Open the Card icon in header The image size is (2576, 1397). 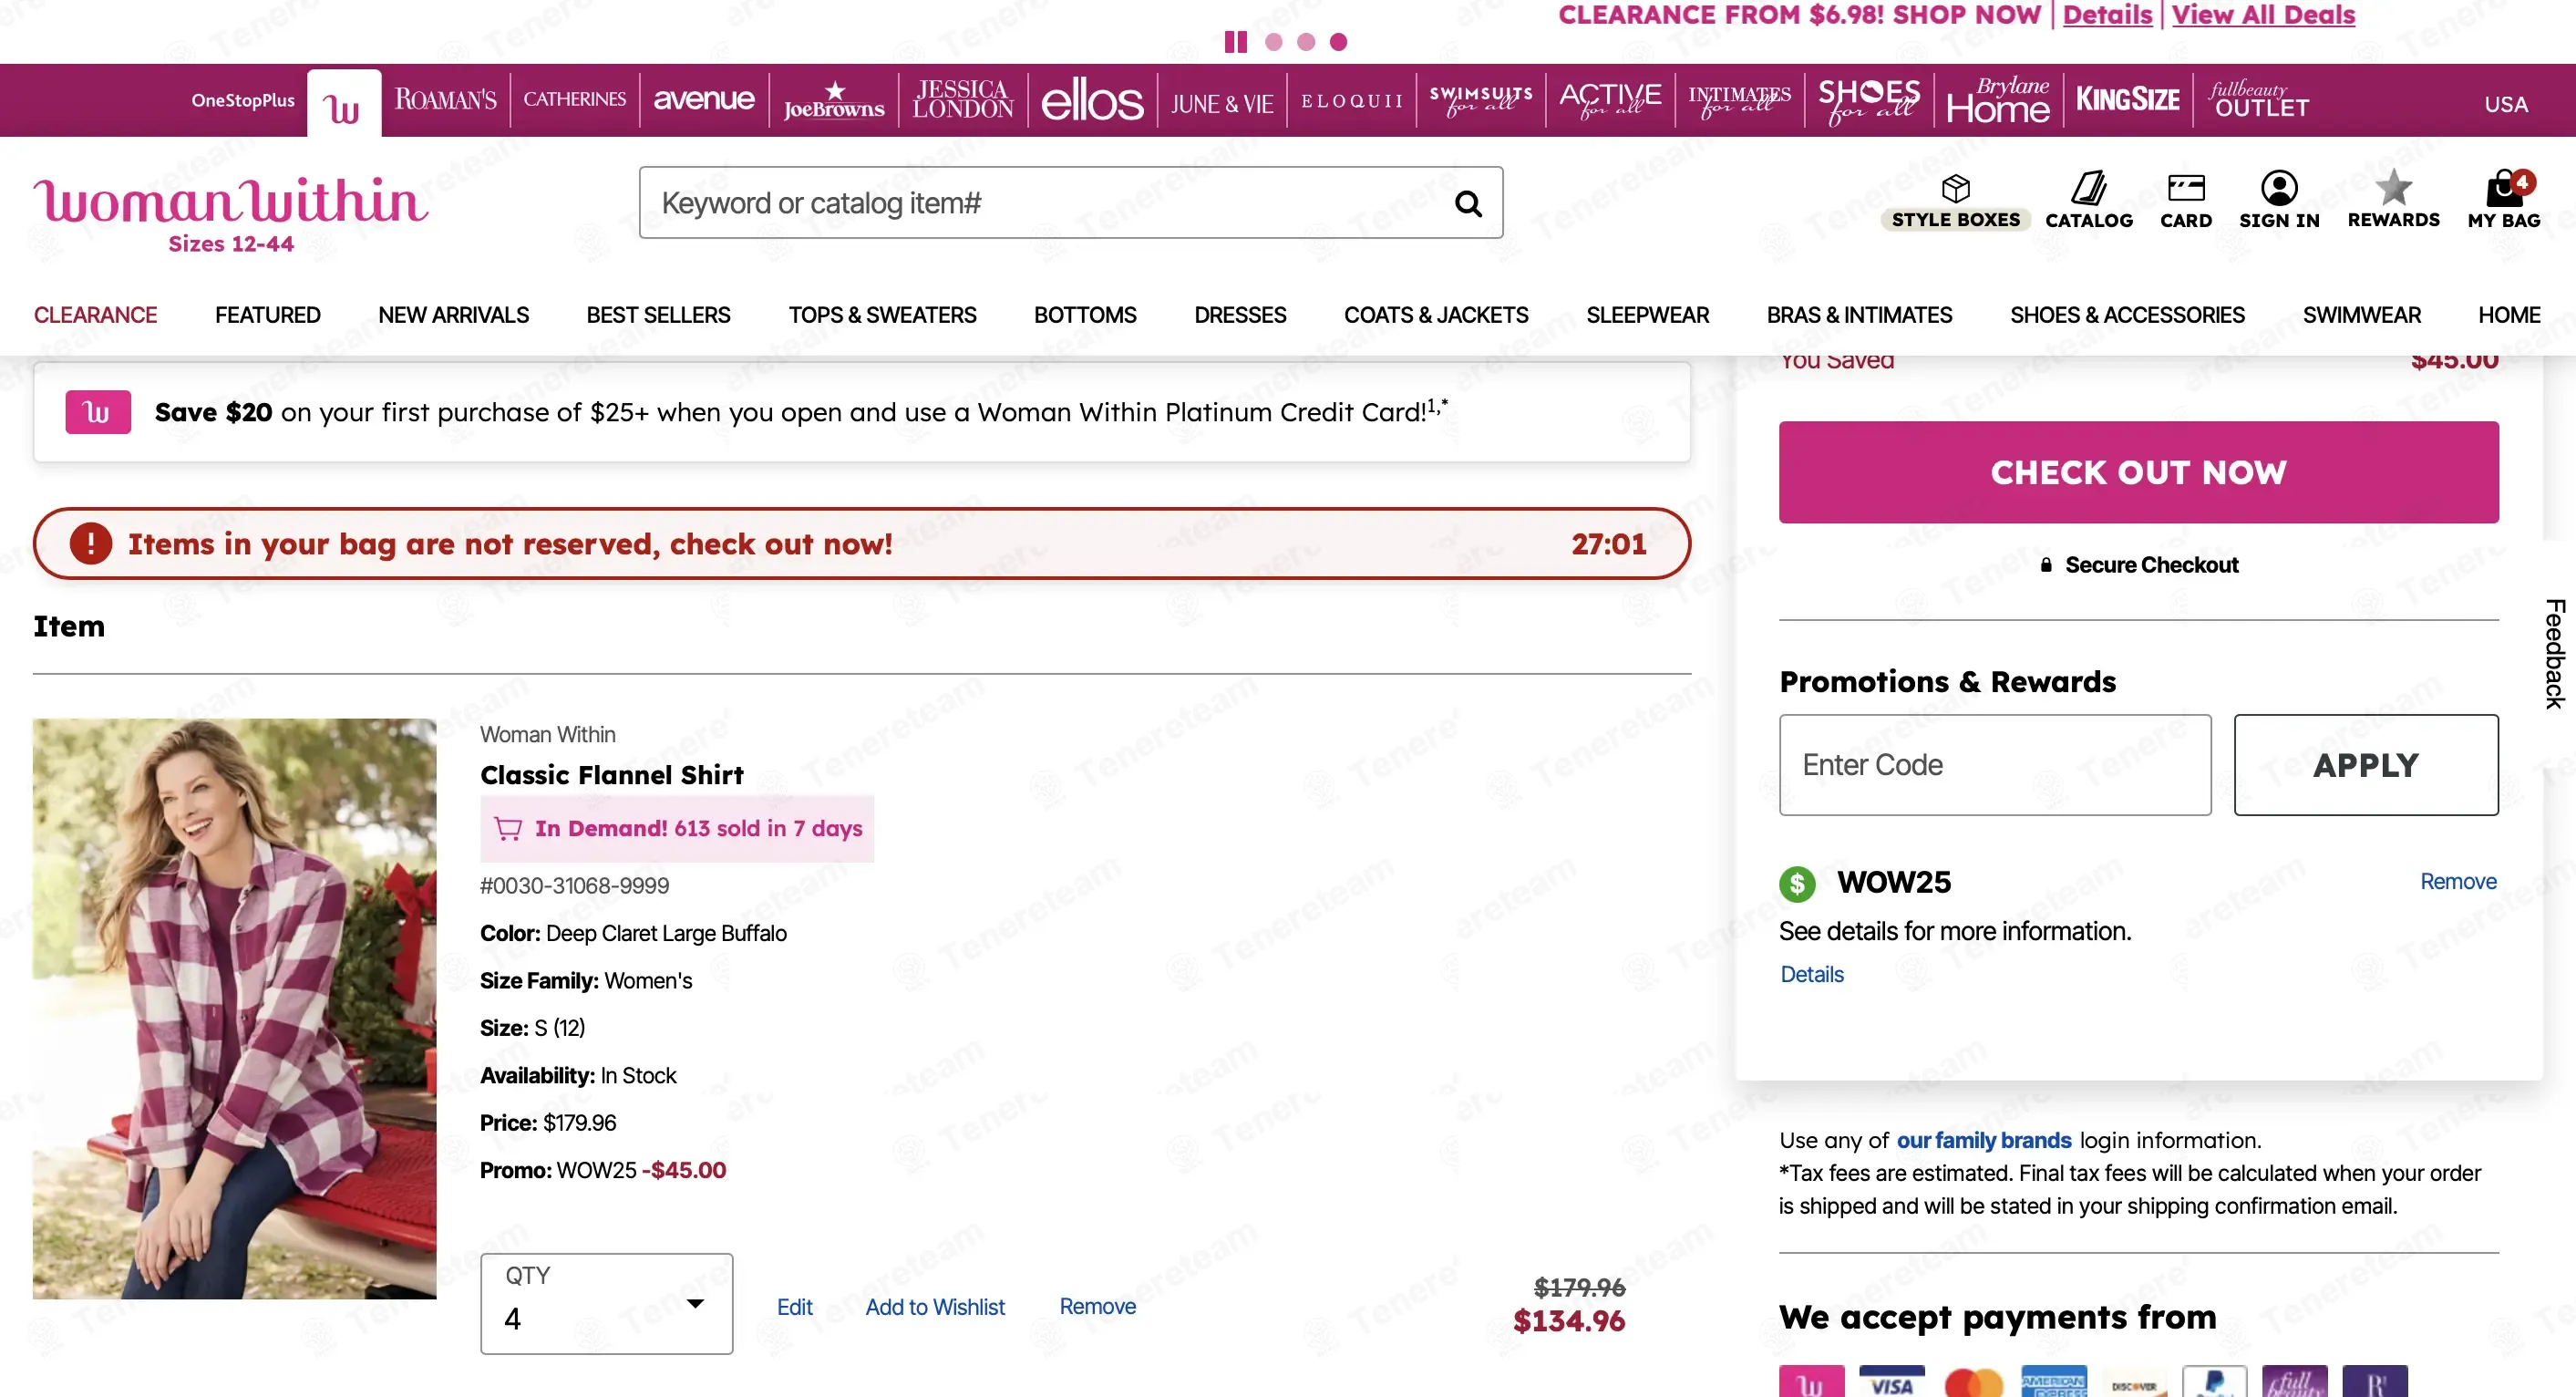pos(2186,200)
